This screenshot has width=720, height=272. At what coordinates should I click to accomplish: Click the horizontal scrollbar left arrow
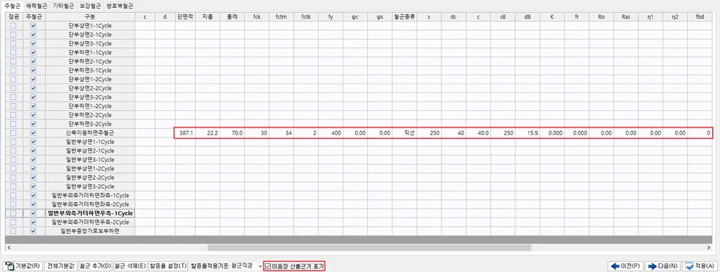8,248
